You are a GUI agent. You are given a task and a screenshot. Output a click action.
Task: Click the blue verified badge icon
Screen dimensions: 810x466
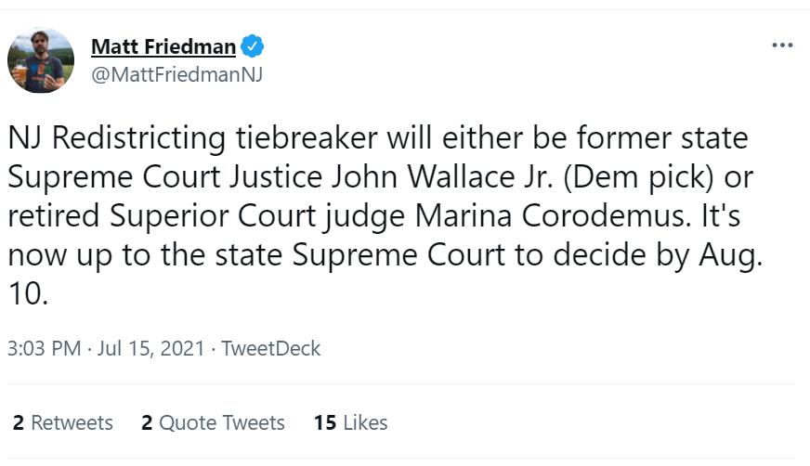coord(253,45)
